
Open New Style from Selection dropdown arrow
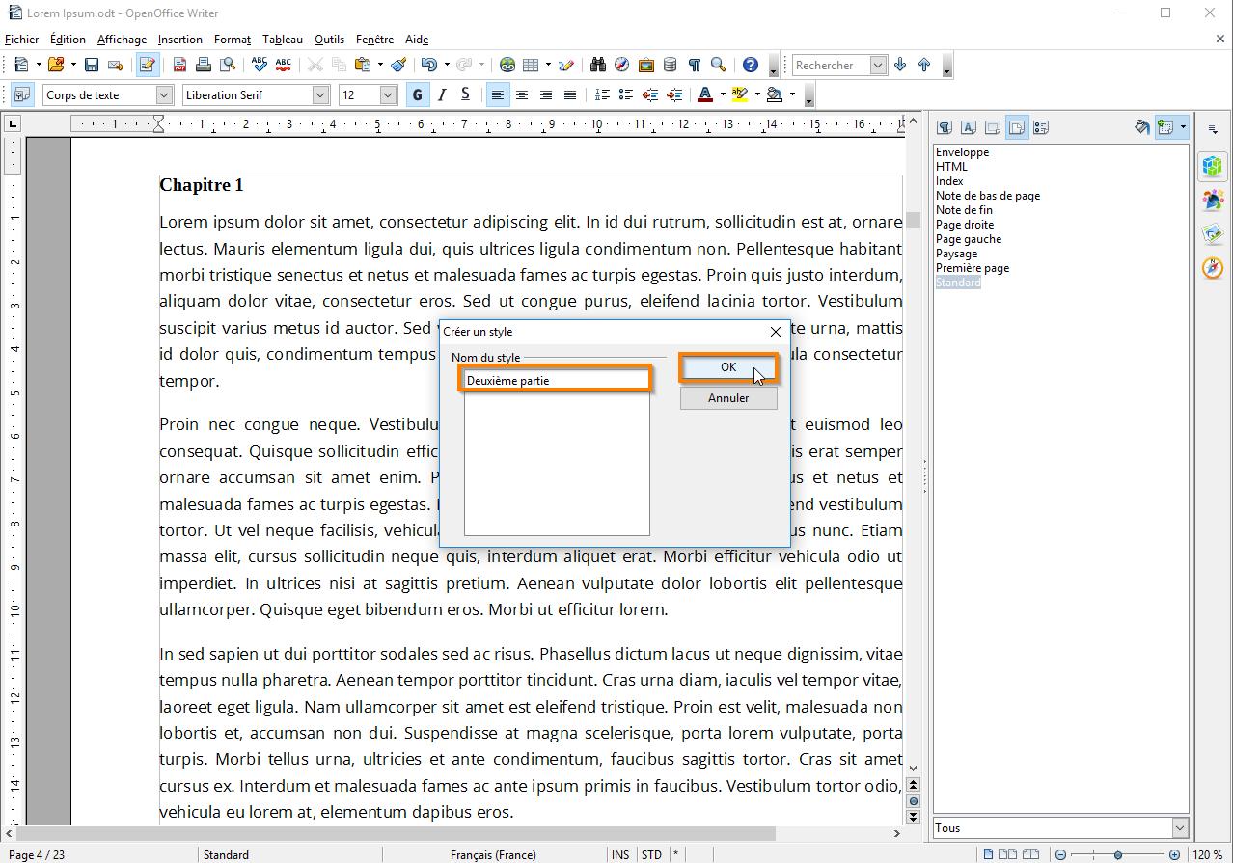(1183, 126)
